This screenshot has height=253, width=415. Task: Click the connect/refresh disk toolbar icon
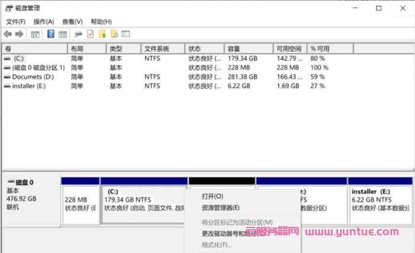[78, 34]
